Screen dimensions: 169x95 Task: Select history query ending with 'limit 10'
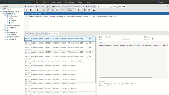[x=60, y=62]
